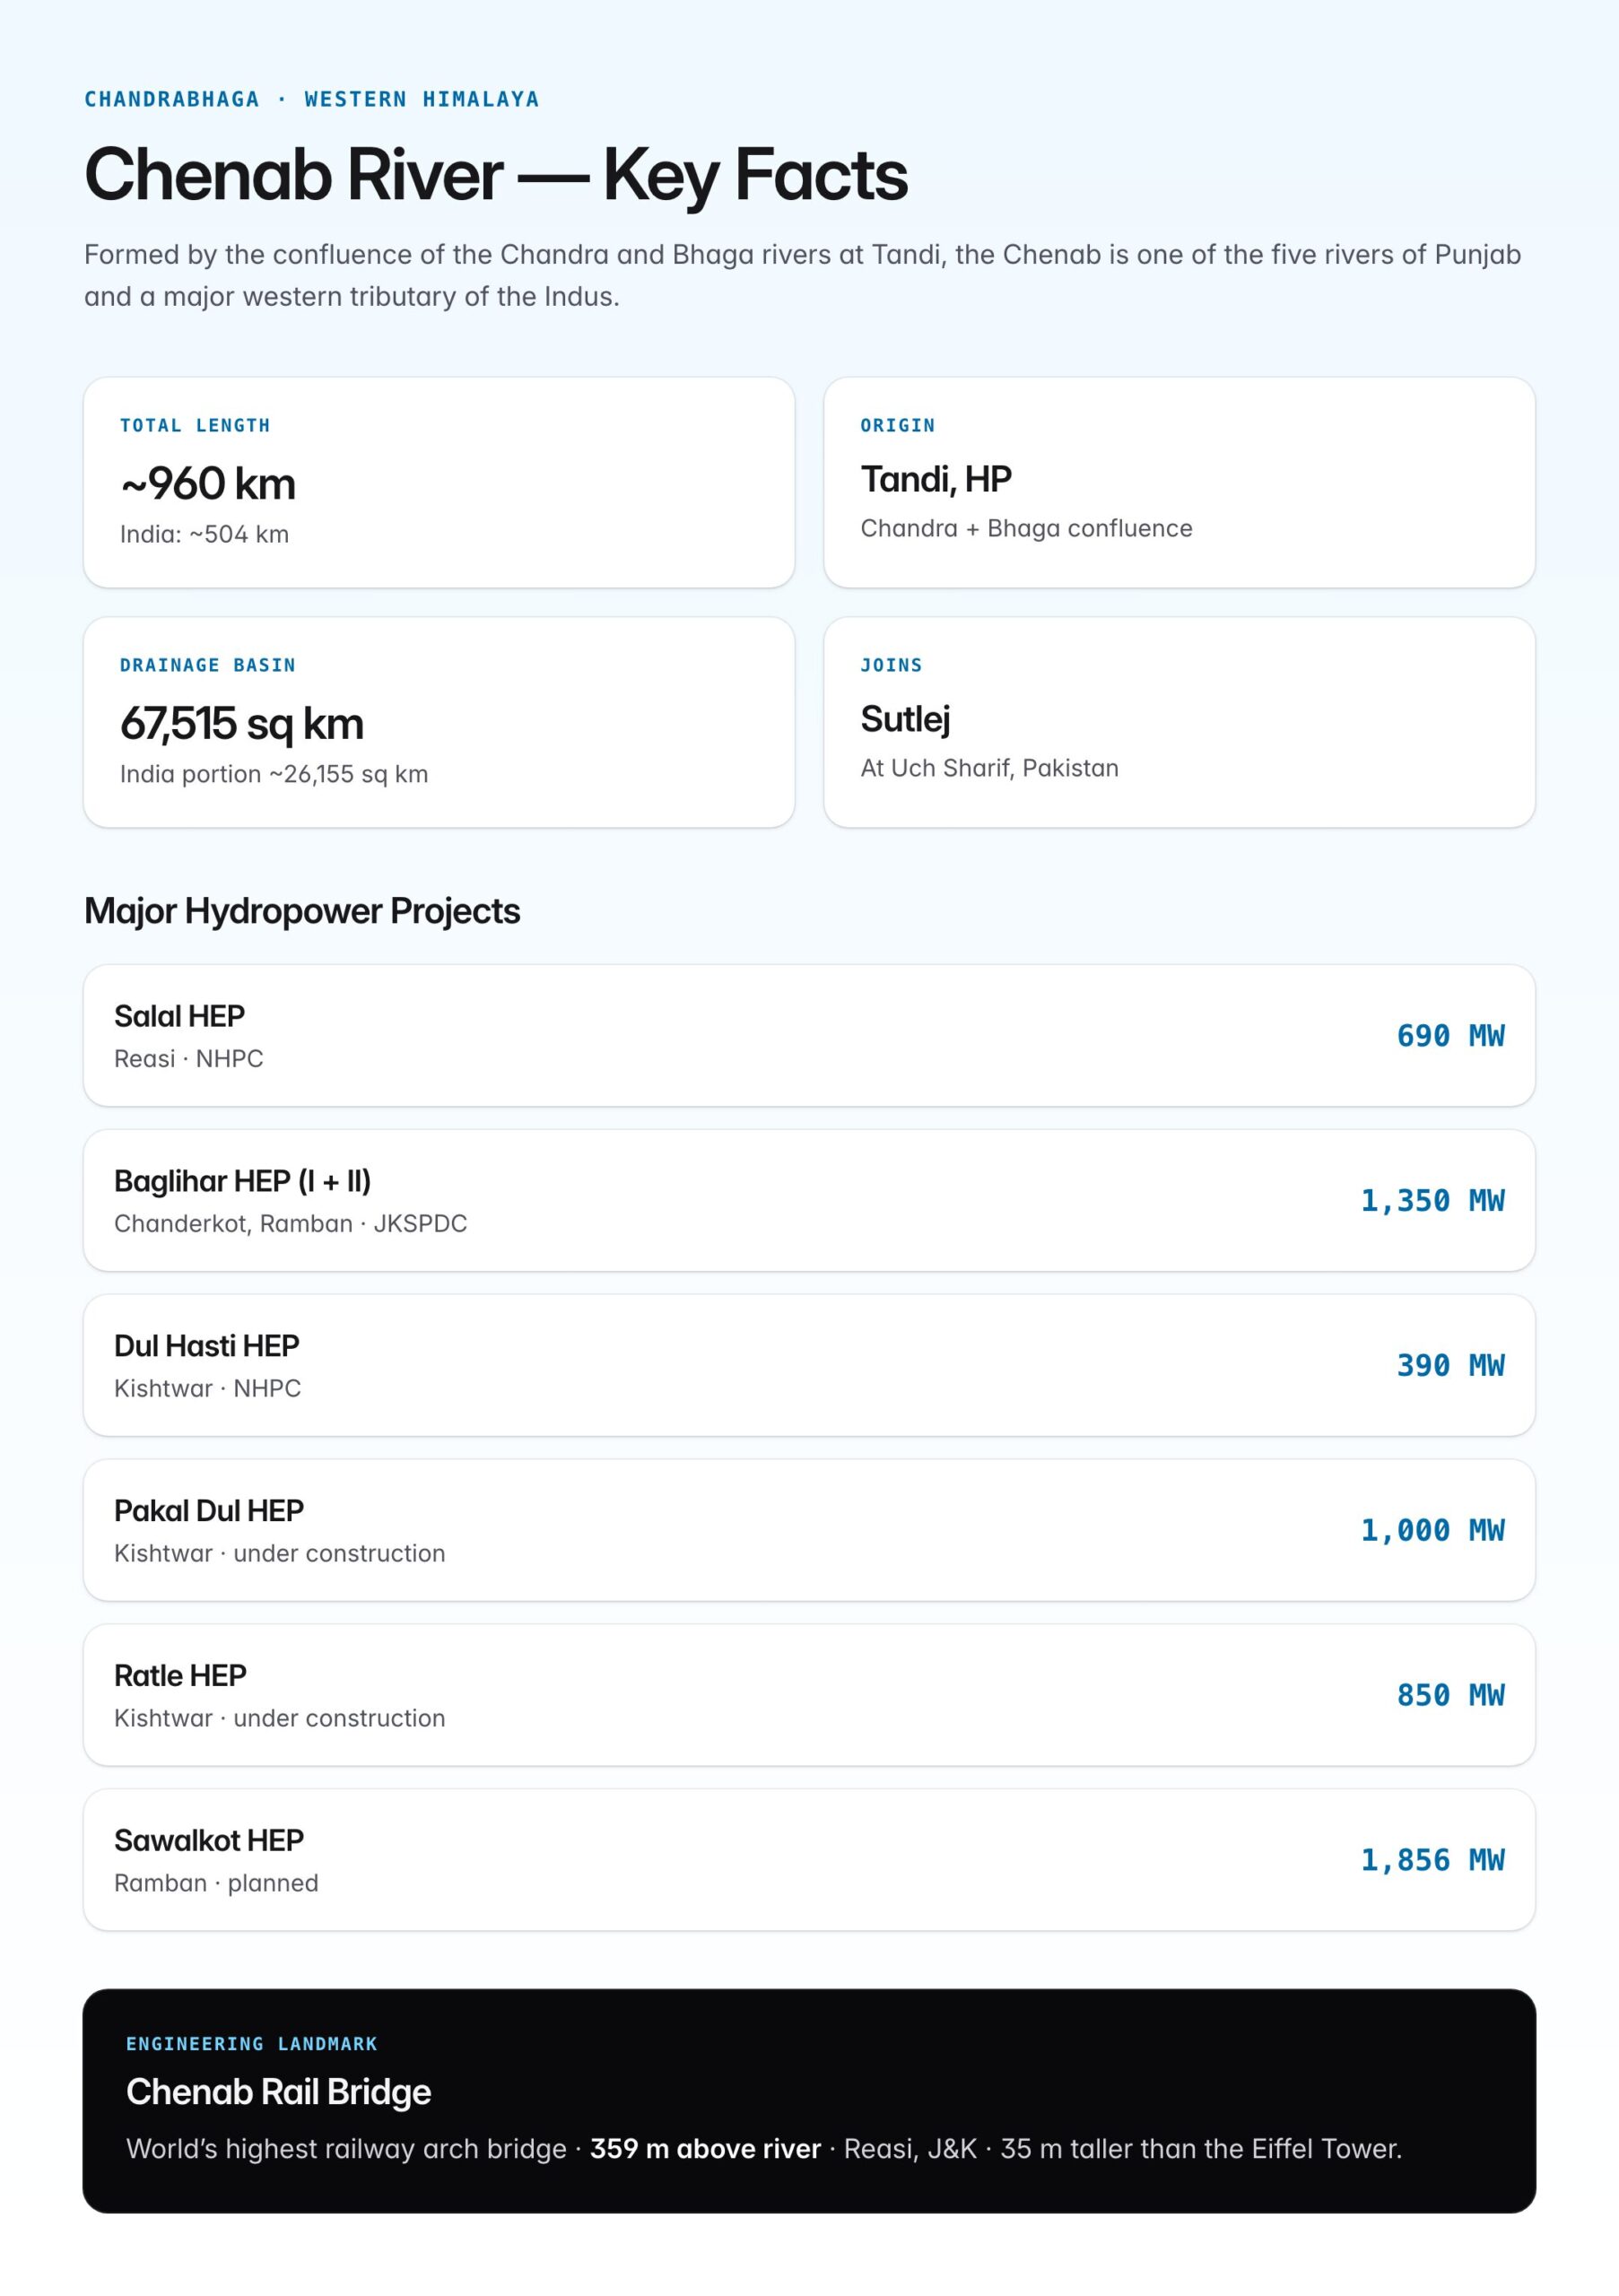Select 'Kishtwar · NHPC' under Dul Hasti
1619x2296 pixels.
[207, 1388]
